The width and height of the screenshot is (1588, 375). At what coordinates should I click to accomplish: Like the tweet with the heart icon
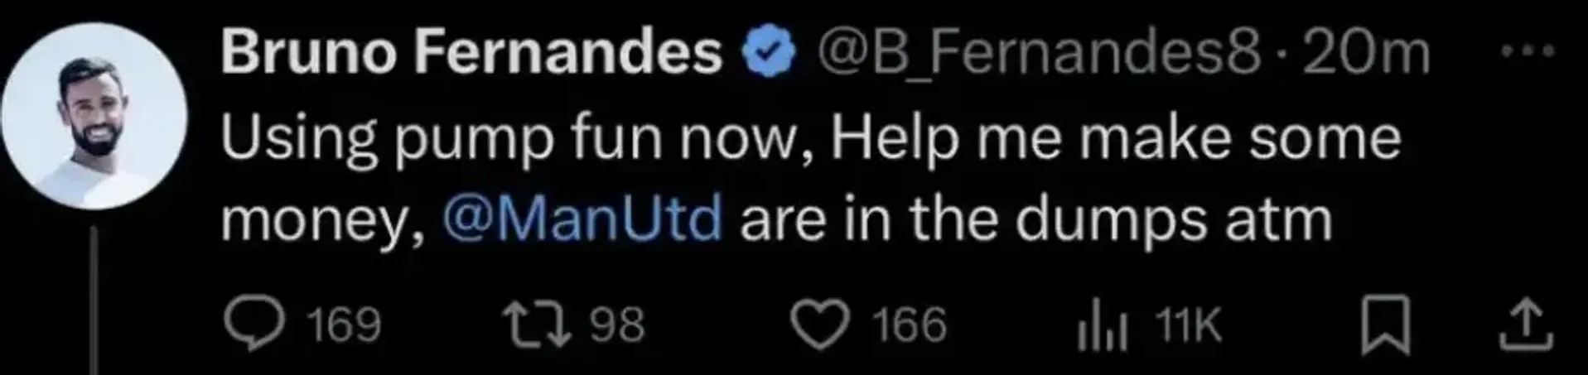[x=820, y=324]
